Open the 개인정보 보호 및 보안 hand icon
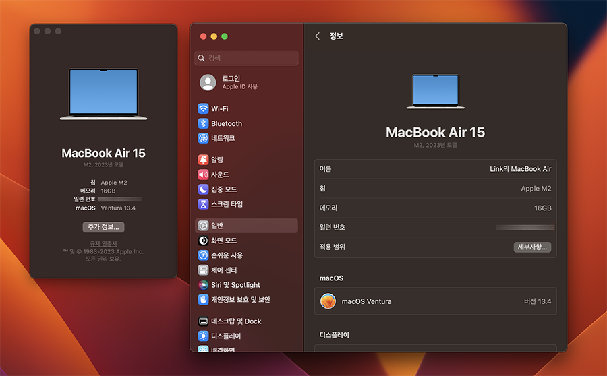 (203, 299)
